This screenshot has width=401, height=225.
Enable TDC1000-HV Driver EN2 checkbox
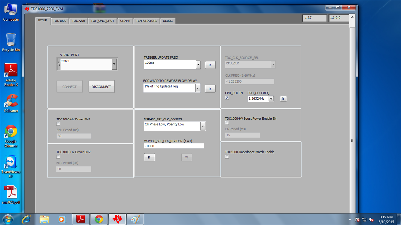coord(58,157)
